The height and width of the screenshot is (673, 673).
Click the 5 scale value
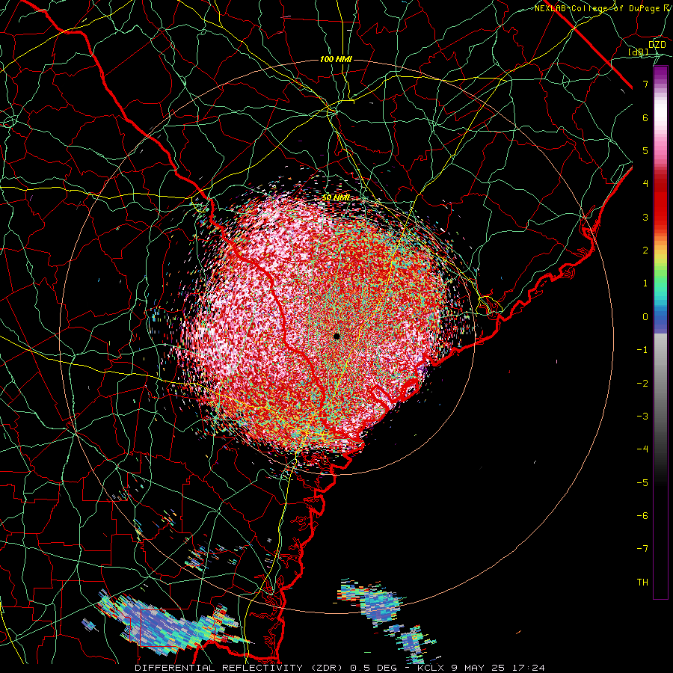point(645,150)
